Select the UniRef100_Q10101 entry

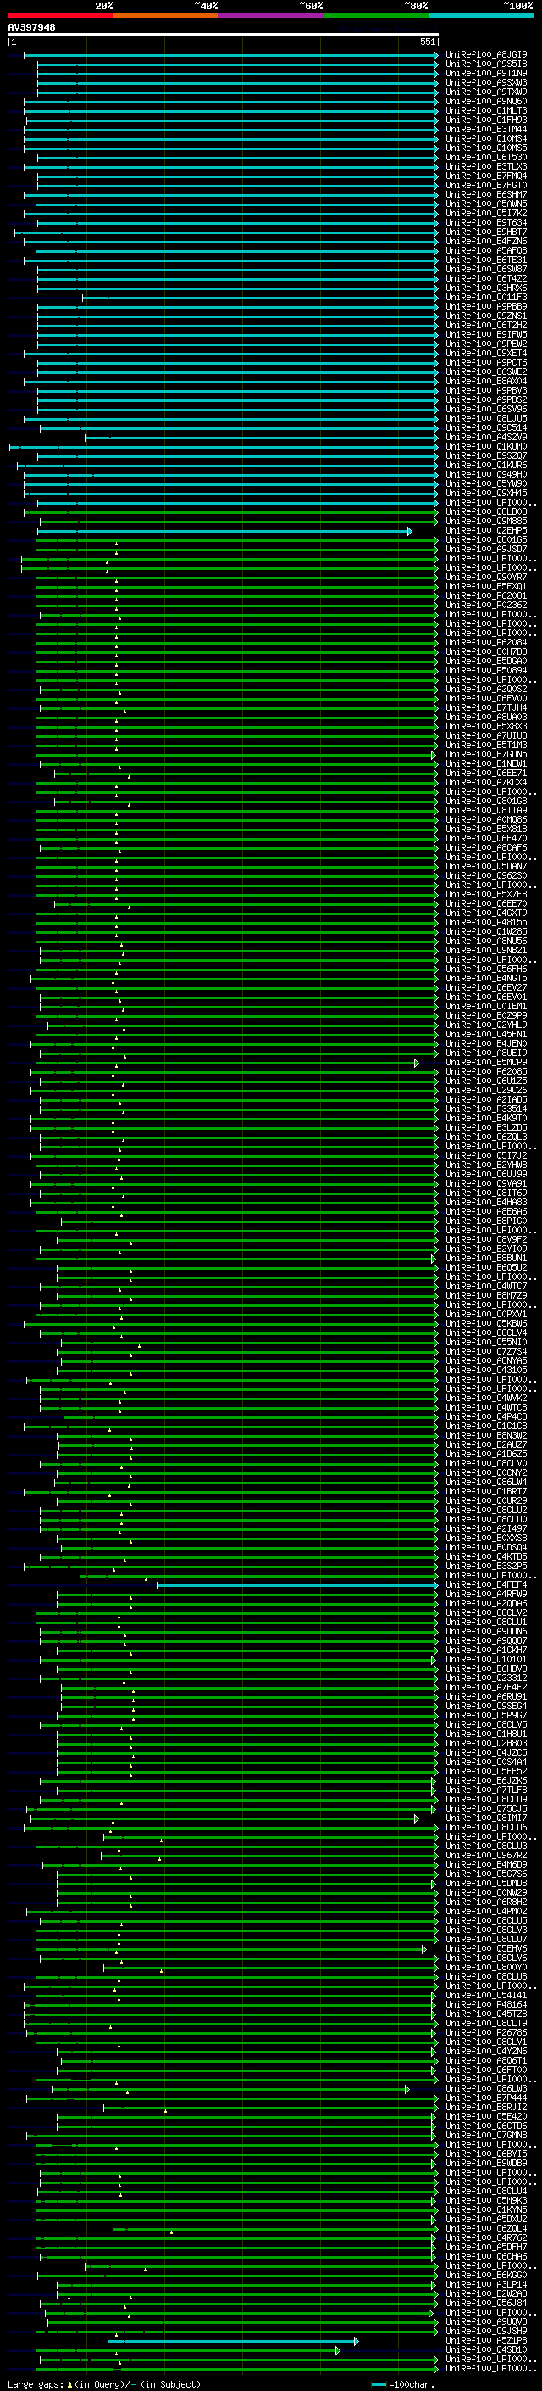(486, 1660)
